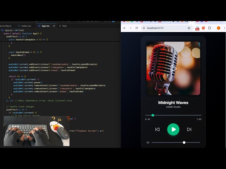
Task: Go forward in the browser
Action: (x=130, y=28)
